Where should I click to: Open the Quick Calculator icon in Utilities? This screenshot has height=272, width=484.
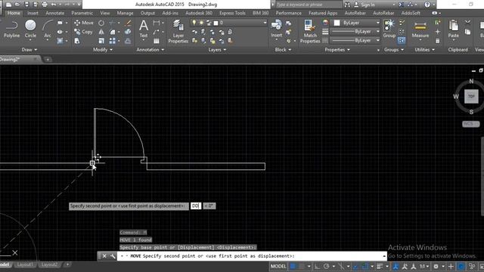437,41
